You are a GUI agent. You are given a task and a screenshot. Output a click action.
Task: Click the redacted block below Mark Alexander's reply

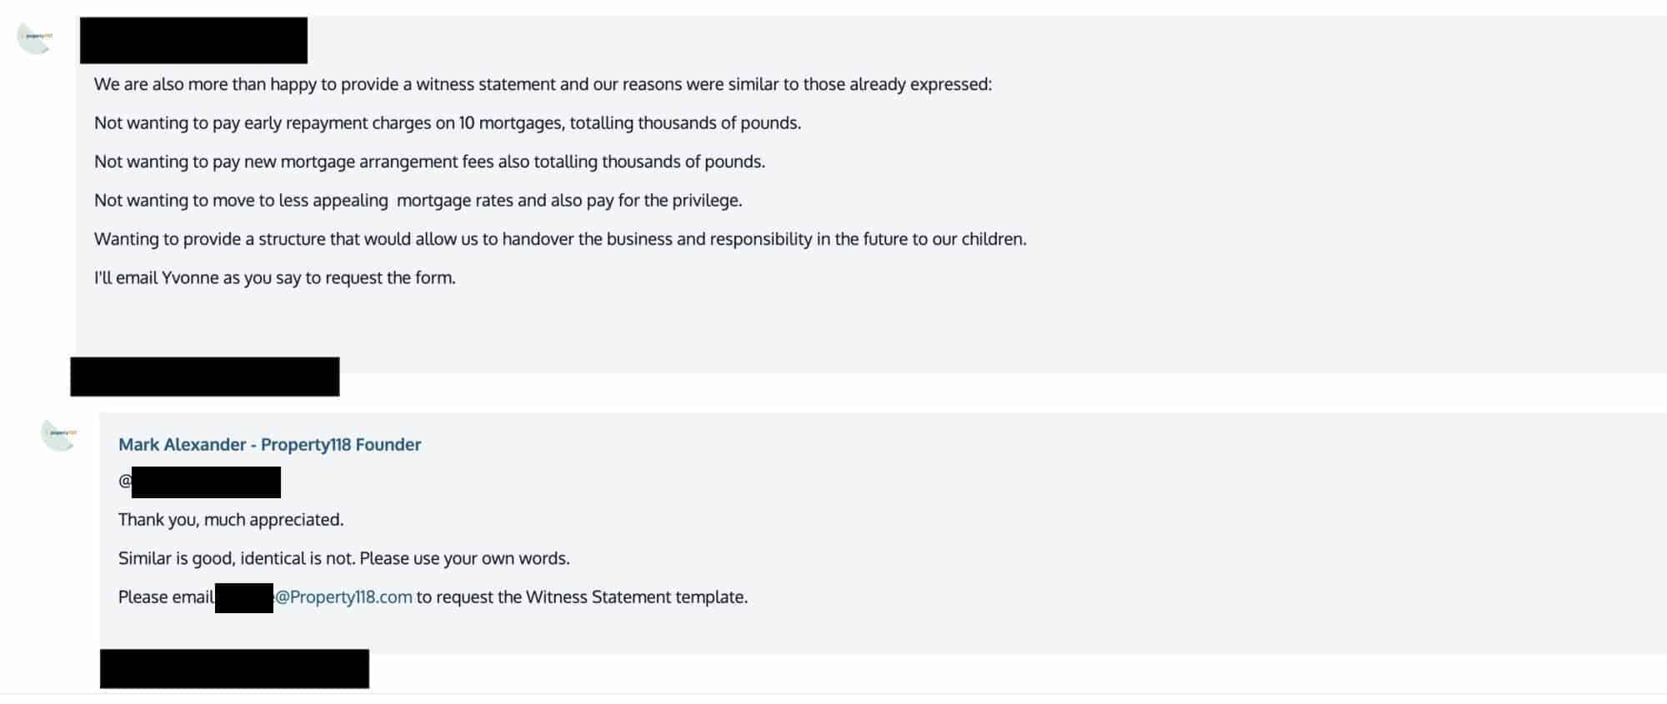tap(234, 669)
